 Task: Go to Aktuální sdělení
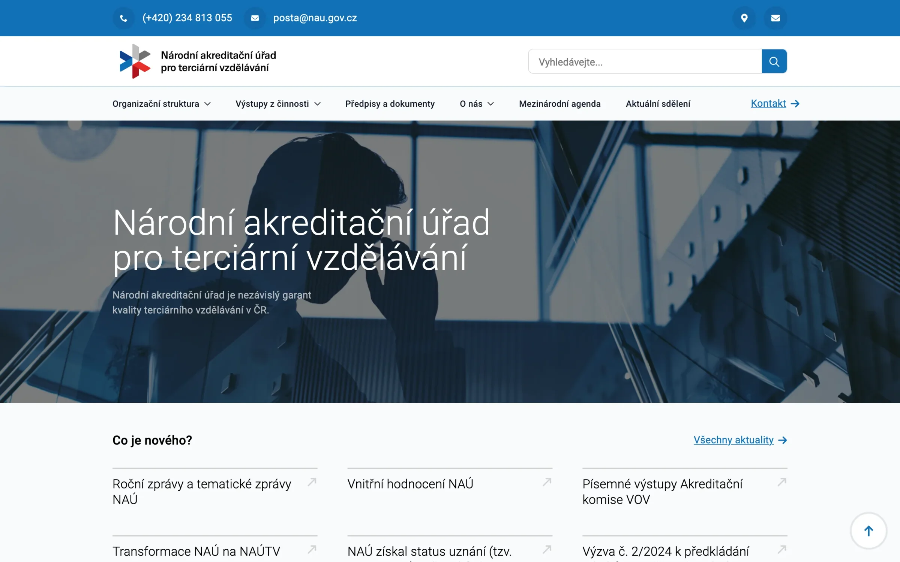(658, 104)
